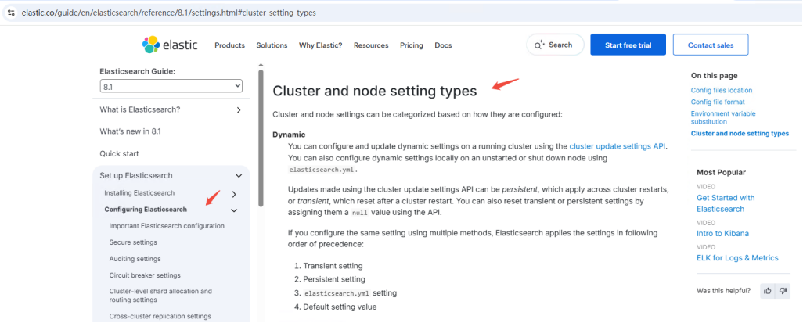Open Get Started with Elasticsearch video

pyautogui.click(x=726, y=203)
